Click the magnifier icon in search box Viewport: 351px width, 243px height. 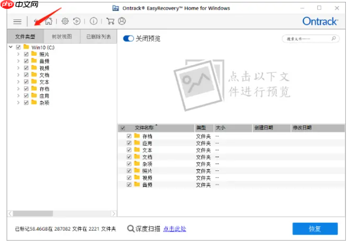tap(334, 38)
